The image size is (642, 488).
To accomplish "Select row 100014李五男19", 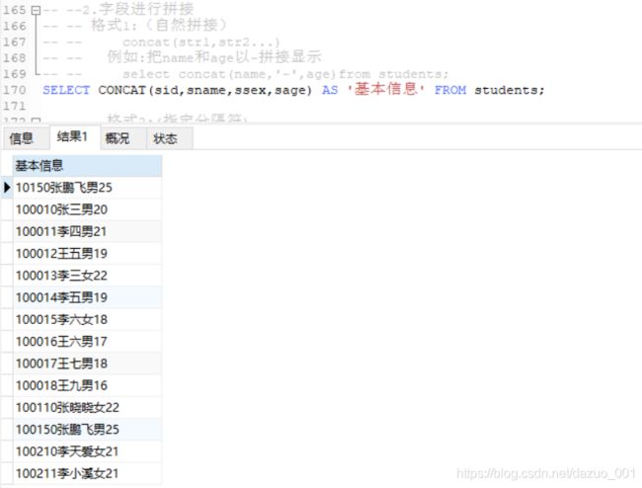I will click(x=87, y=297).
